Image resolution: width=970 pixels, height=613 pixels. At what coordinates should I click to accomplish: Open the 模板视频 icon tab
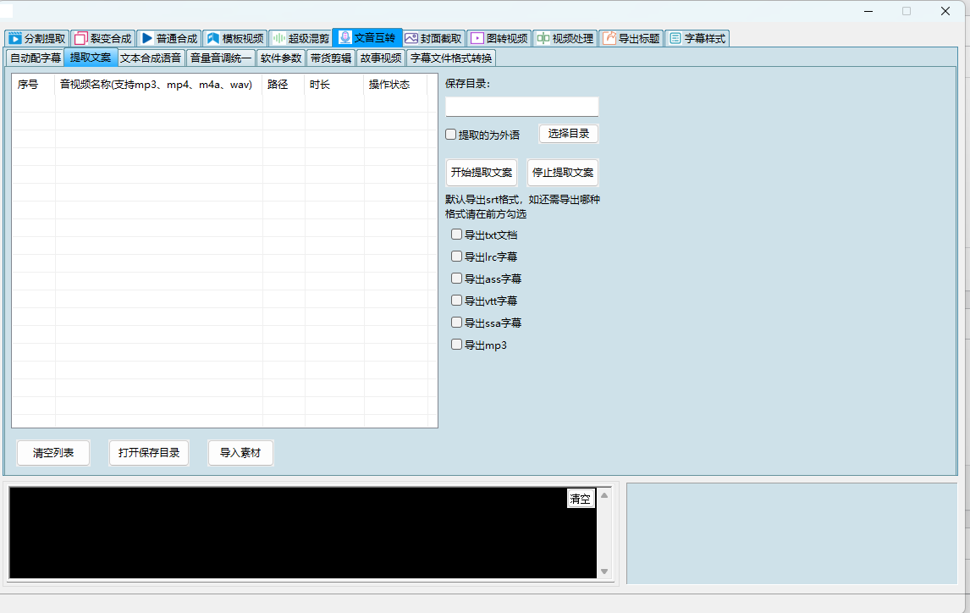tap(213, 38)
